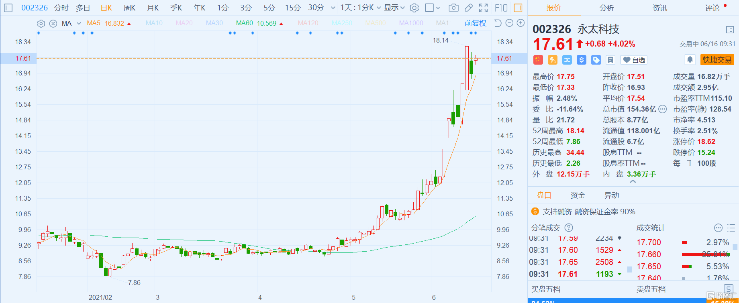The image size is (739, 303).
Task: Select the pencil drawing tool
Action: click(469, 8)
